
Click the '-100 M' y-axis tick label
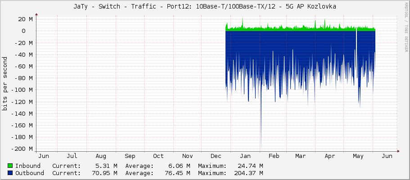[x=22, y=90]
